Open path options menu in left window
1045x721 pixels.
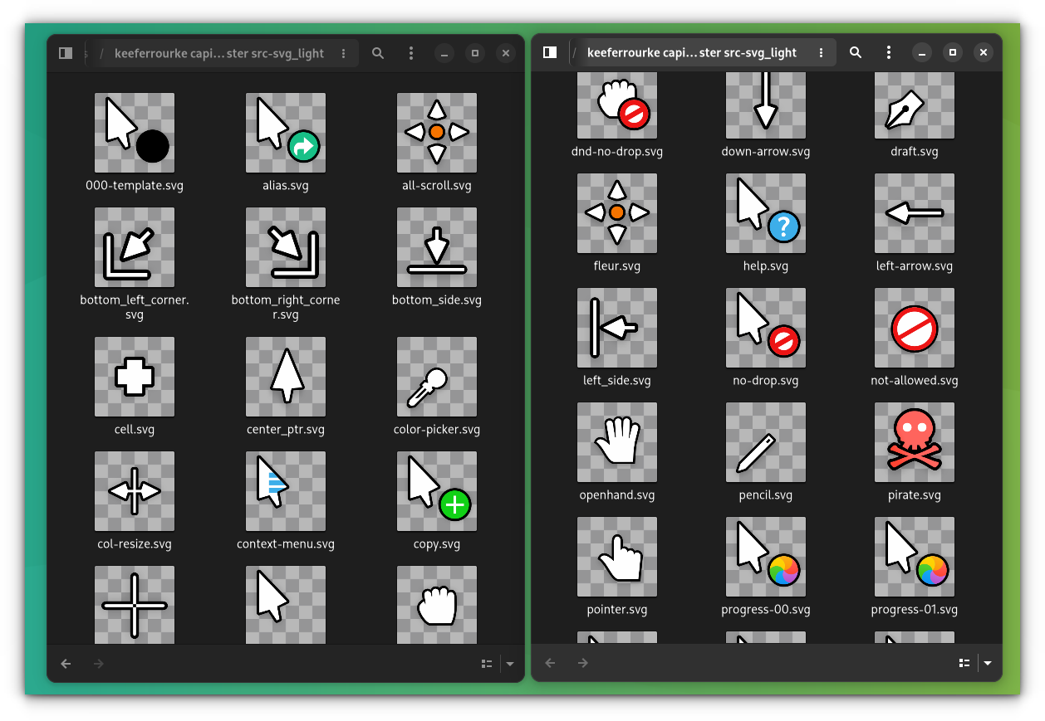344,53
